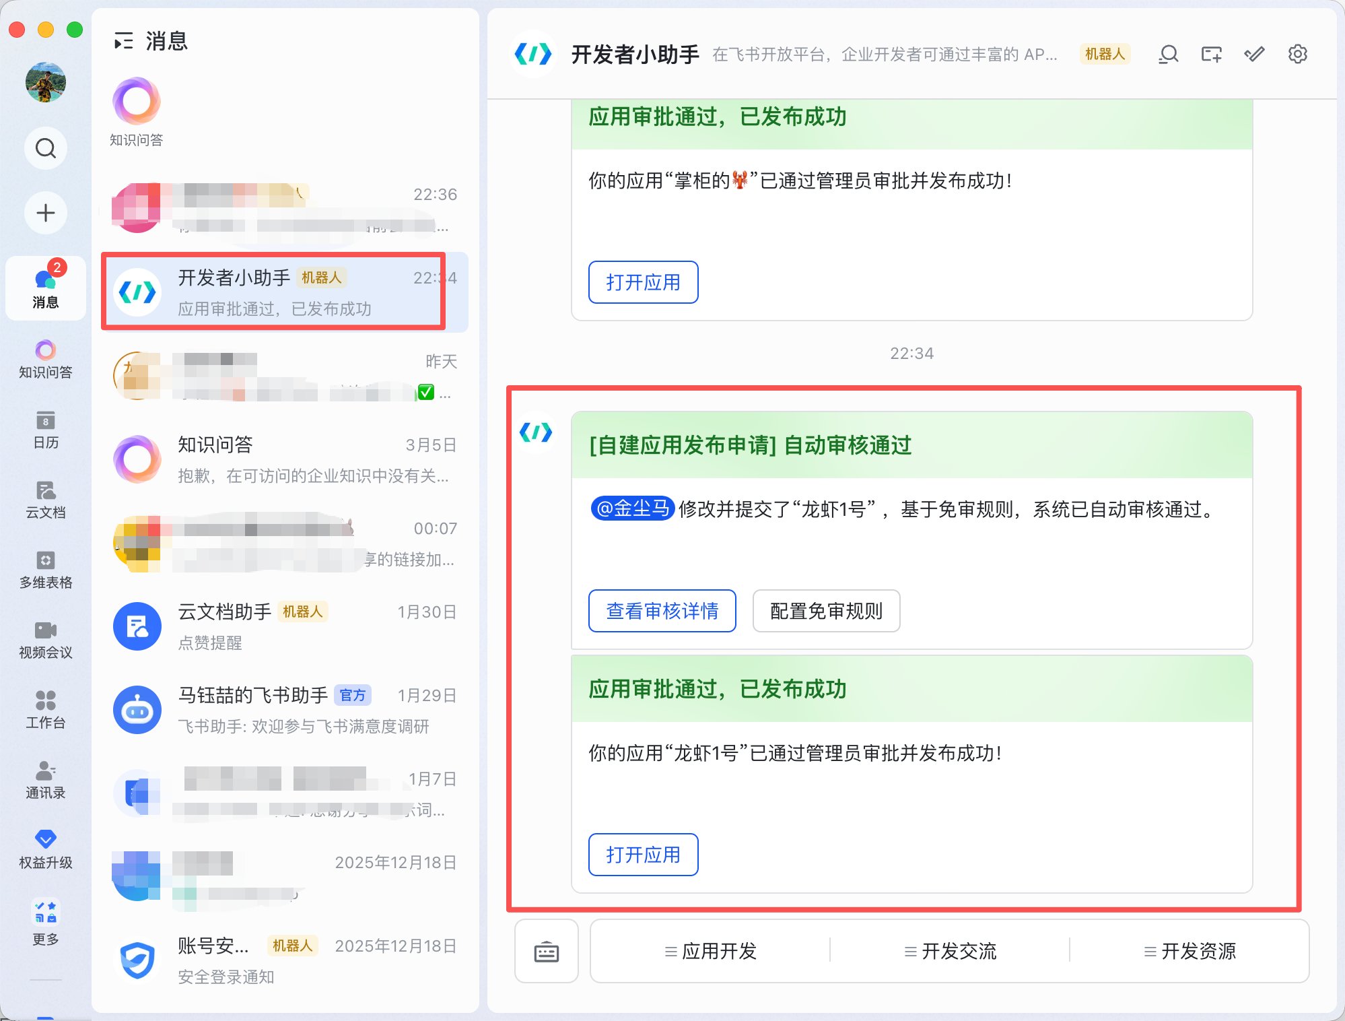
Task: Open the sidebar search icon
Action: coord(46,147)
